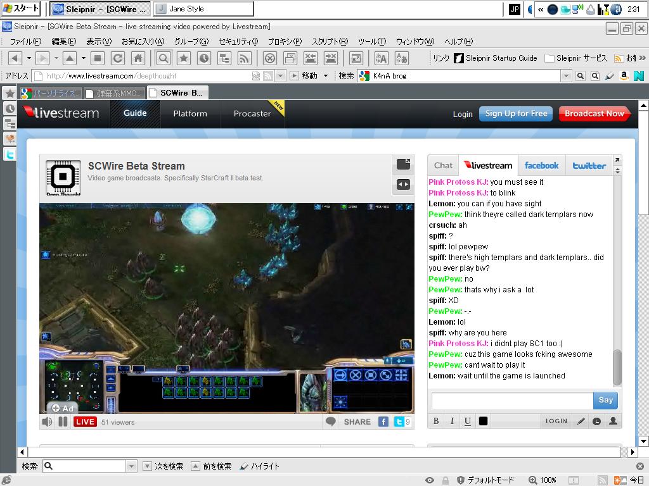Toggle the lock icon in the status bar
Screen dimensions: 649x486
[446, 480]
